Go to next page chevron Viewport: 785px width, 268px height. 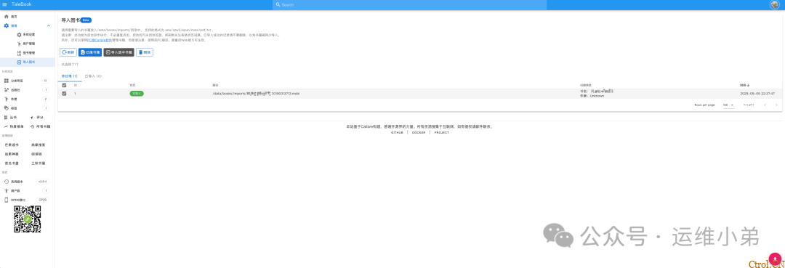click(x=776, y=105)
